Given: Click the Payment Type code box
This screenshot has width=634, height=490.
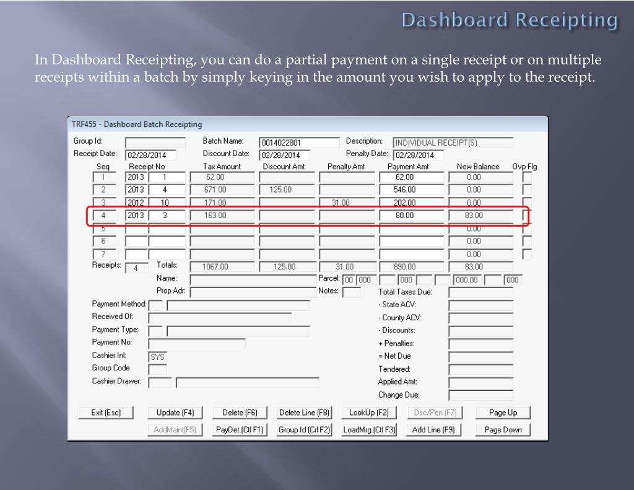Looking at the screenshot, I should point(155,331).
